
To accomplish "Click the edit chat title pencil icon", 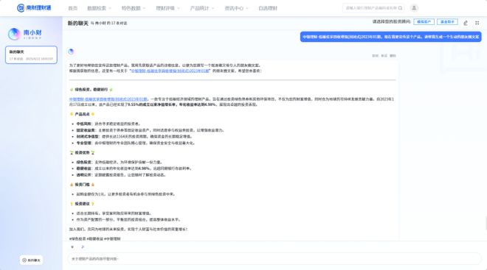I will (x=466, y=23).
